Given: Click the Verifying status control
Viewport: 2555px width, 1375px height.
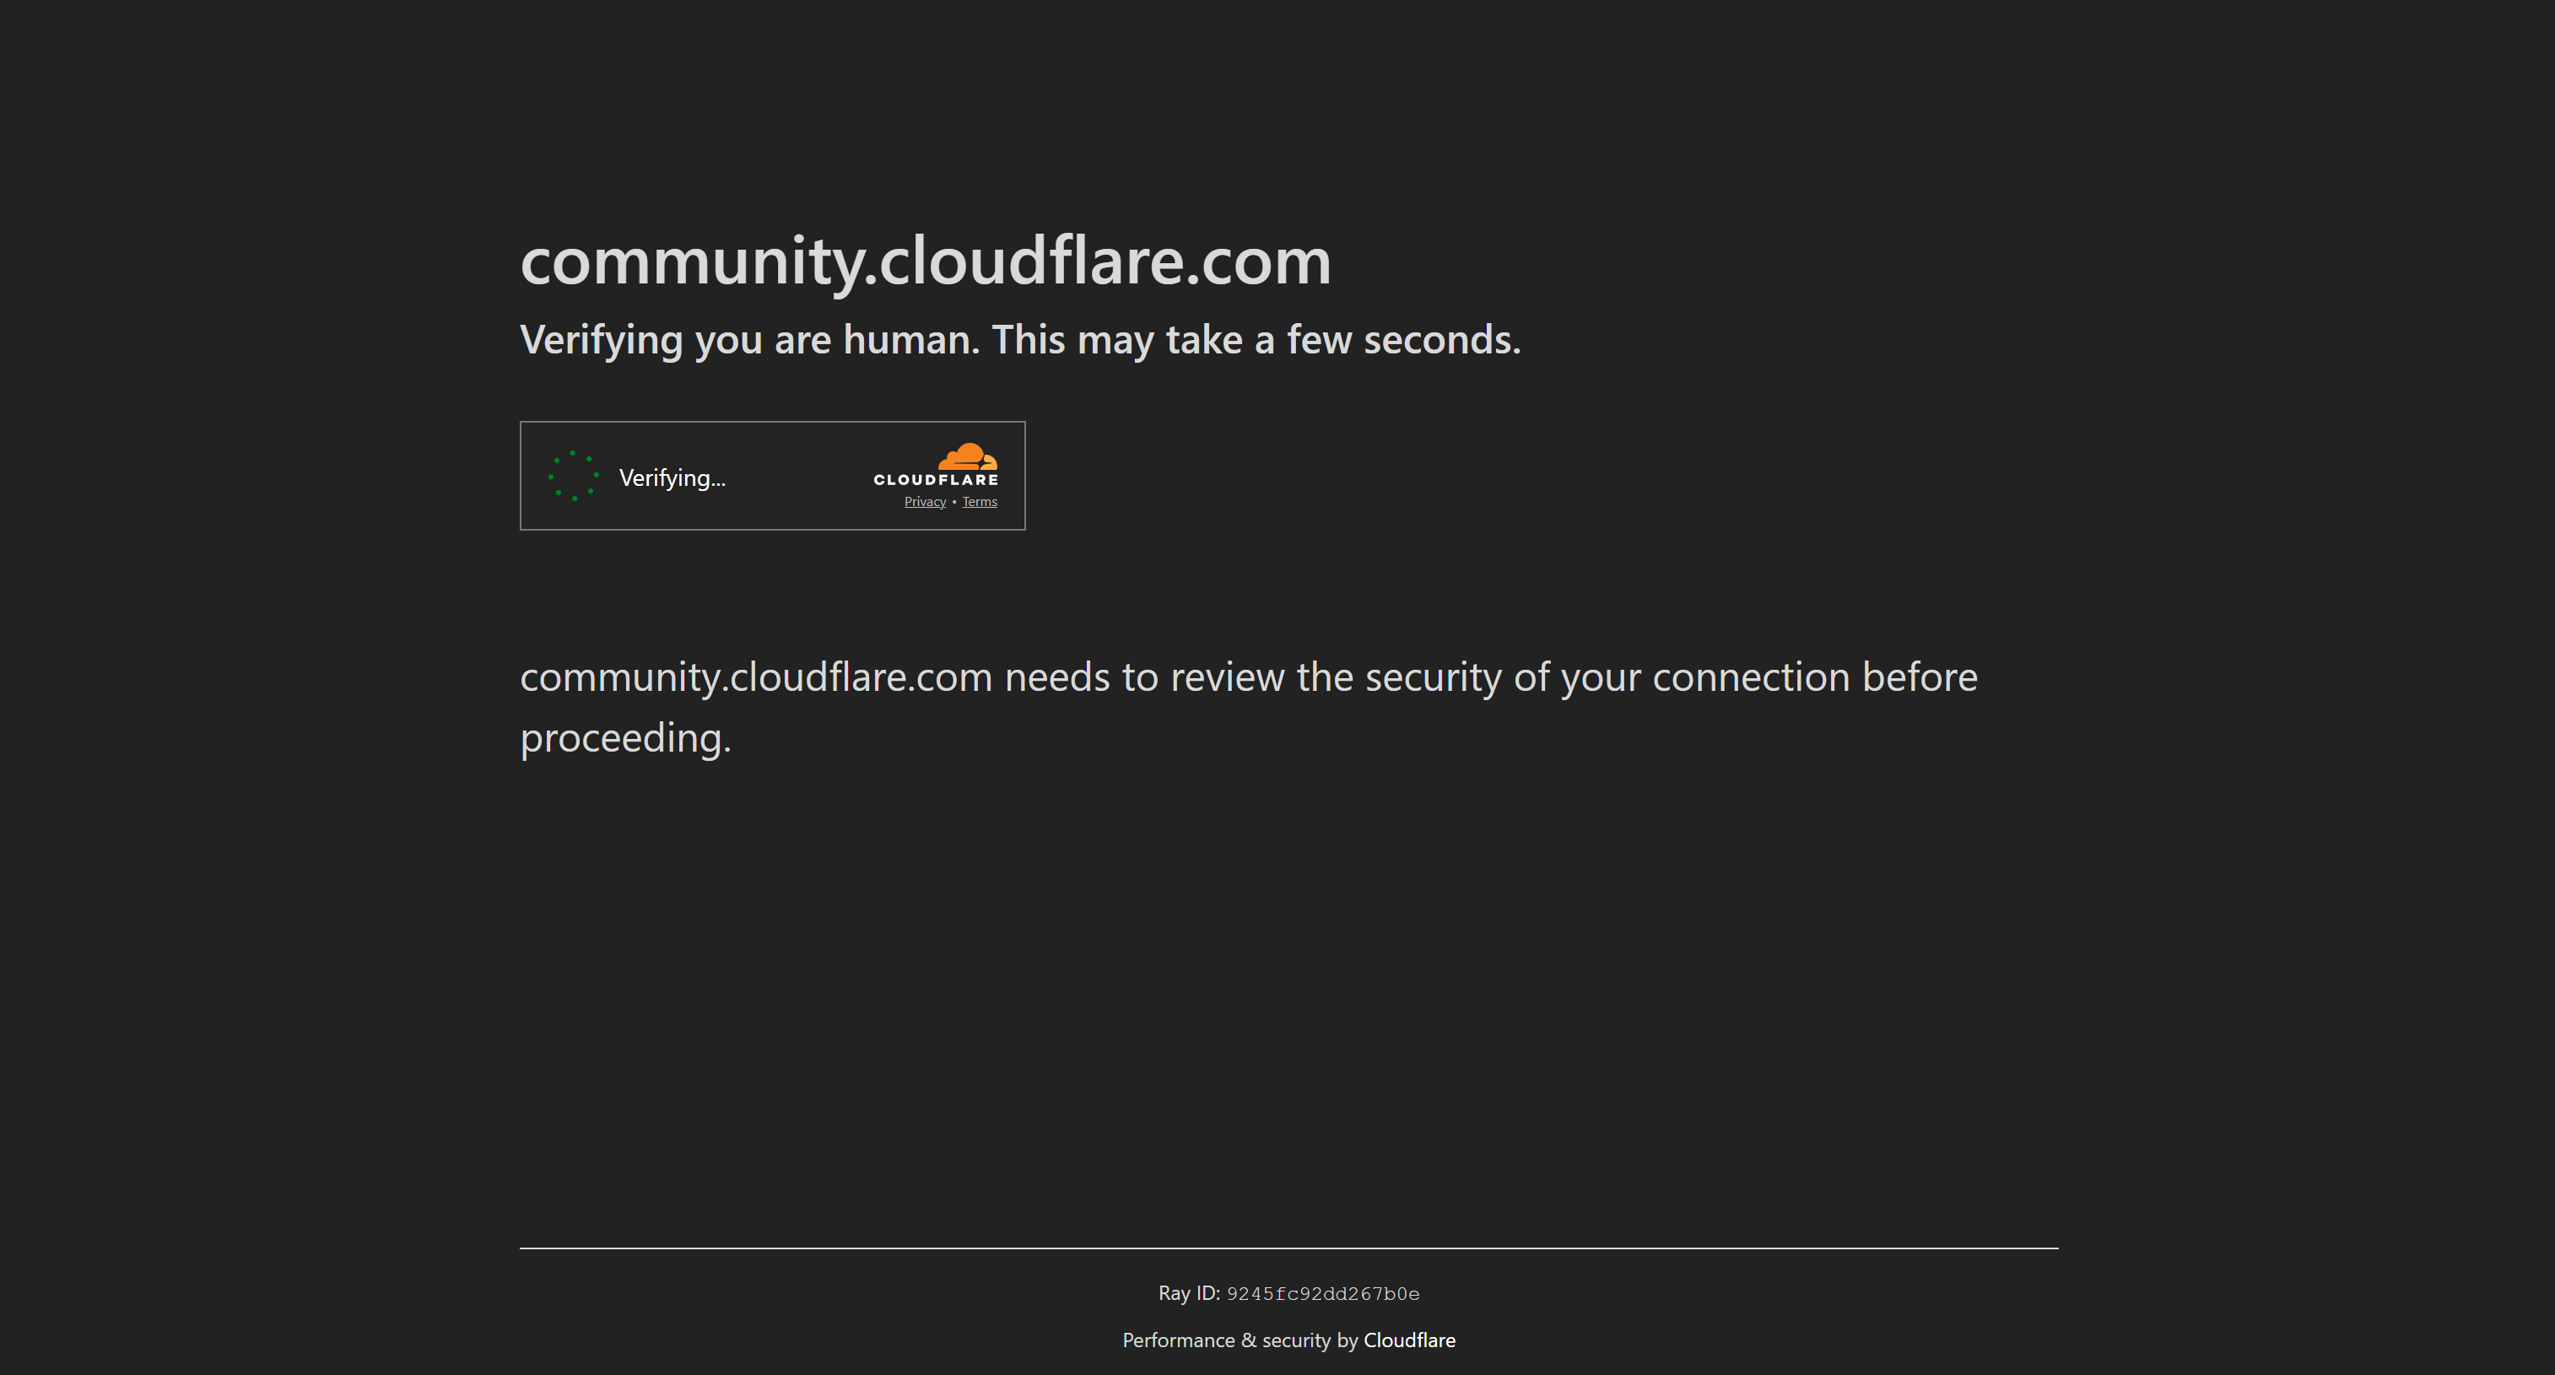Looking at the screenshot, I should point(673,477).
